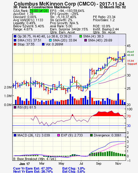Click the RSI 70 overbought level label
Screen dimensions: 138x173
point(128,116)
